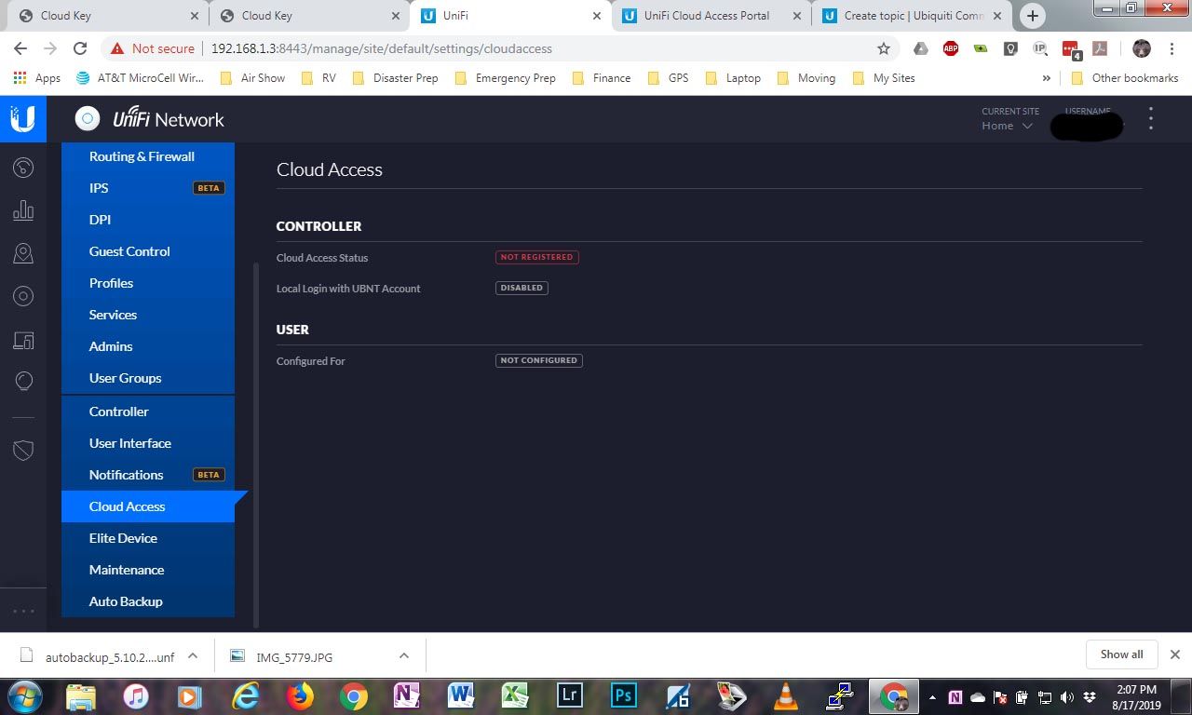The height and width of the screenshot is (715, 1192).
Task: Open Photoshop from the taskbar
Action: (623, 695)
